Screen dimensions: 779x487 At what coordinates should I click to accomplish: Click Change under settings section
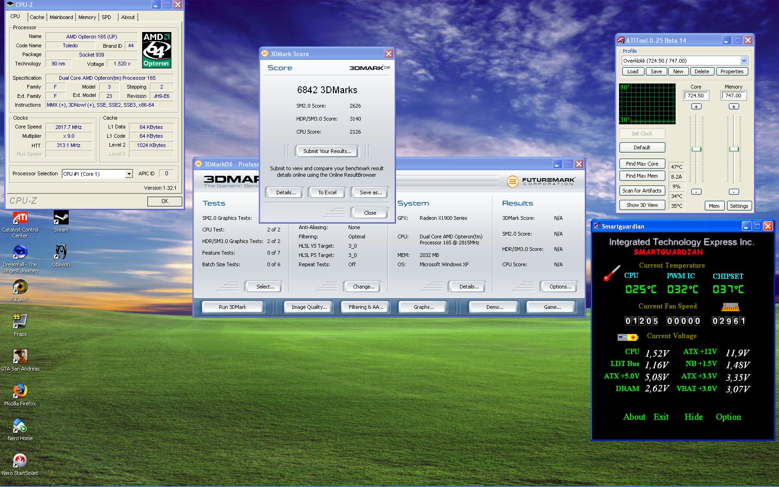click(x=364, y=287)
